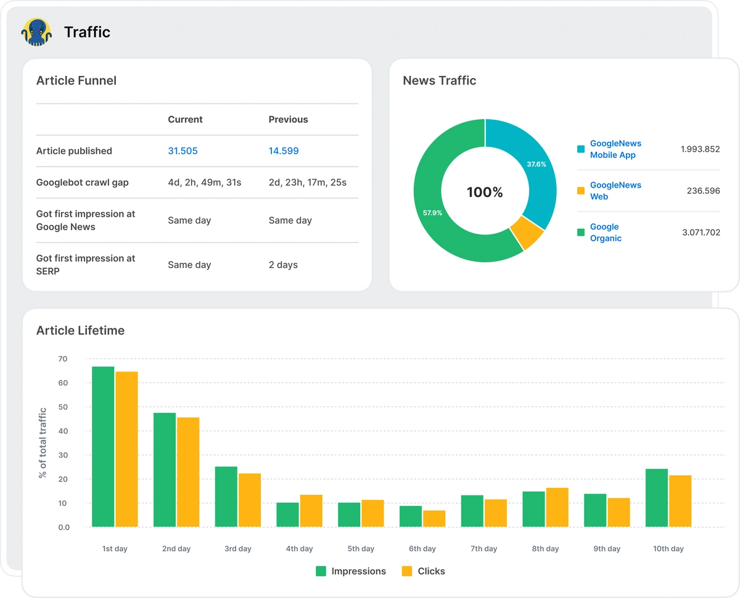Click the 8th day yellow Clicks bar
The width and height of the screenshot is (740, 598).
(557, 507)
